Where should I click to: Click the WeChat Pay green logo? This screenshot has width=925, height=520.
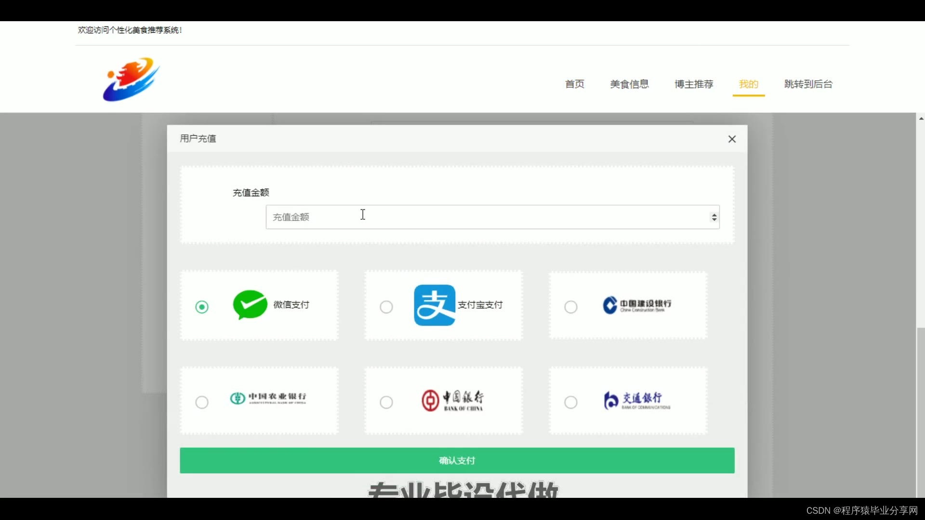[250, 305]
